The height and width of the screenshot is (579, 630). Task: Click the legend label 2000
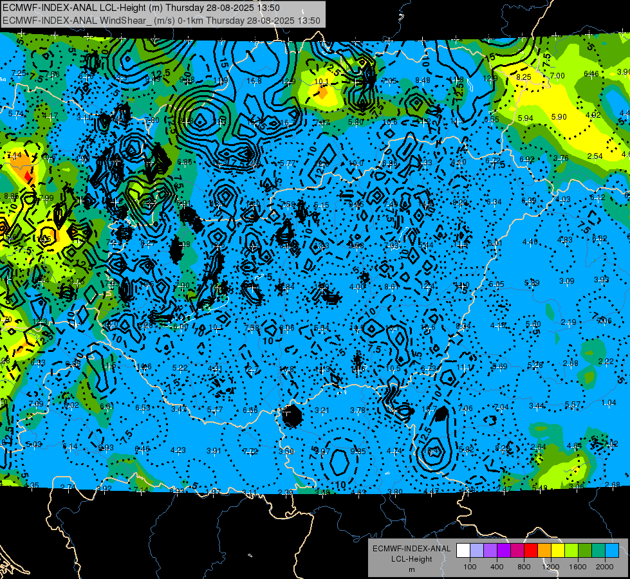tap(604, 567)
